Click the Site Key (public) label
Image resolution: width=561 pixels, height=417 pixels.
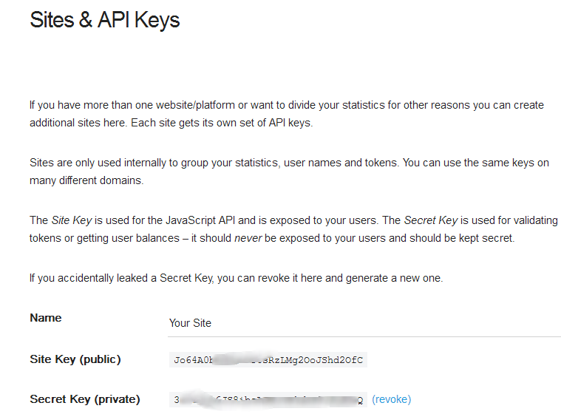point(75,359)
